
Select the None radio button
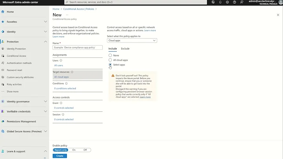coord(110,55)
